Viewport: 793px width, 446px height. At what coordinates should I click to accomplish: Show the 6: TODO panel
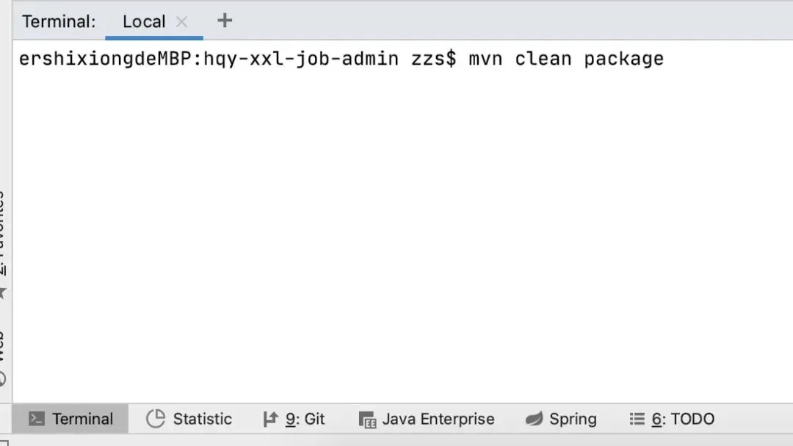[682, 419]
